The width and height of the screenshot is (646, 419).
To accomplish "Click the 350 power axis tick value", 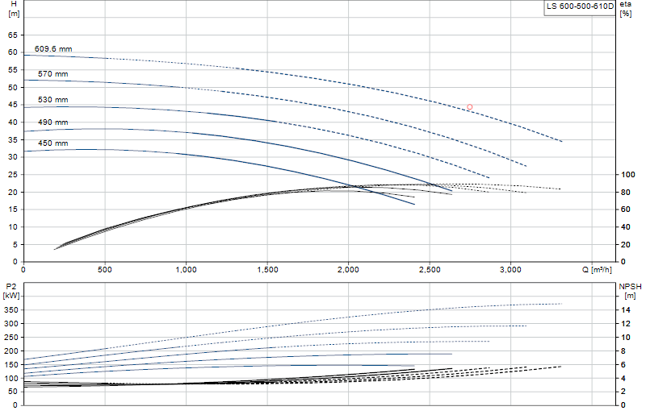I will (x=11, y=310).
